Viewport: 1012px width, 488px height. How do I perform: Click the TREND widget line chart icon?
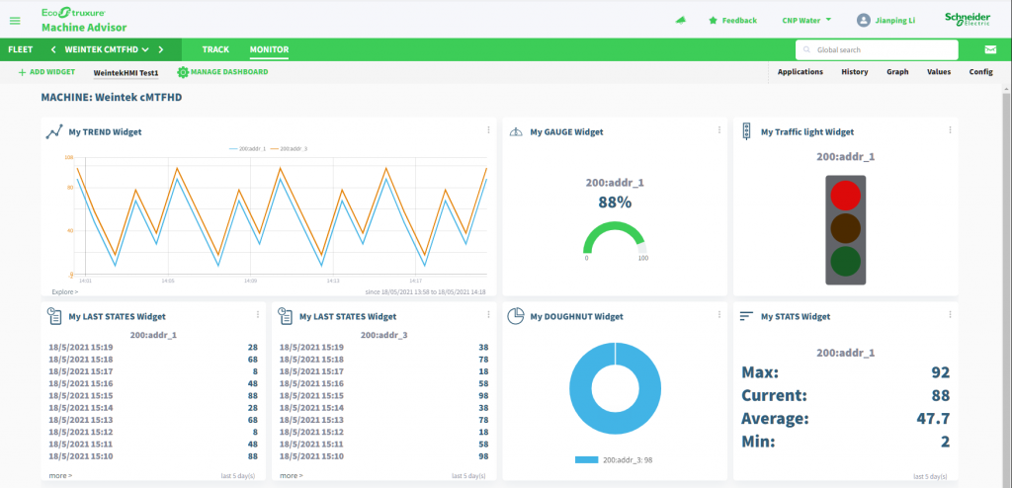pyautogui.click(x=54, y=131)
